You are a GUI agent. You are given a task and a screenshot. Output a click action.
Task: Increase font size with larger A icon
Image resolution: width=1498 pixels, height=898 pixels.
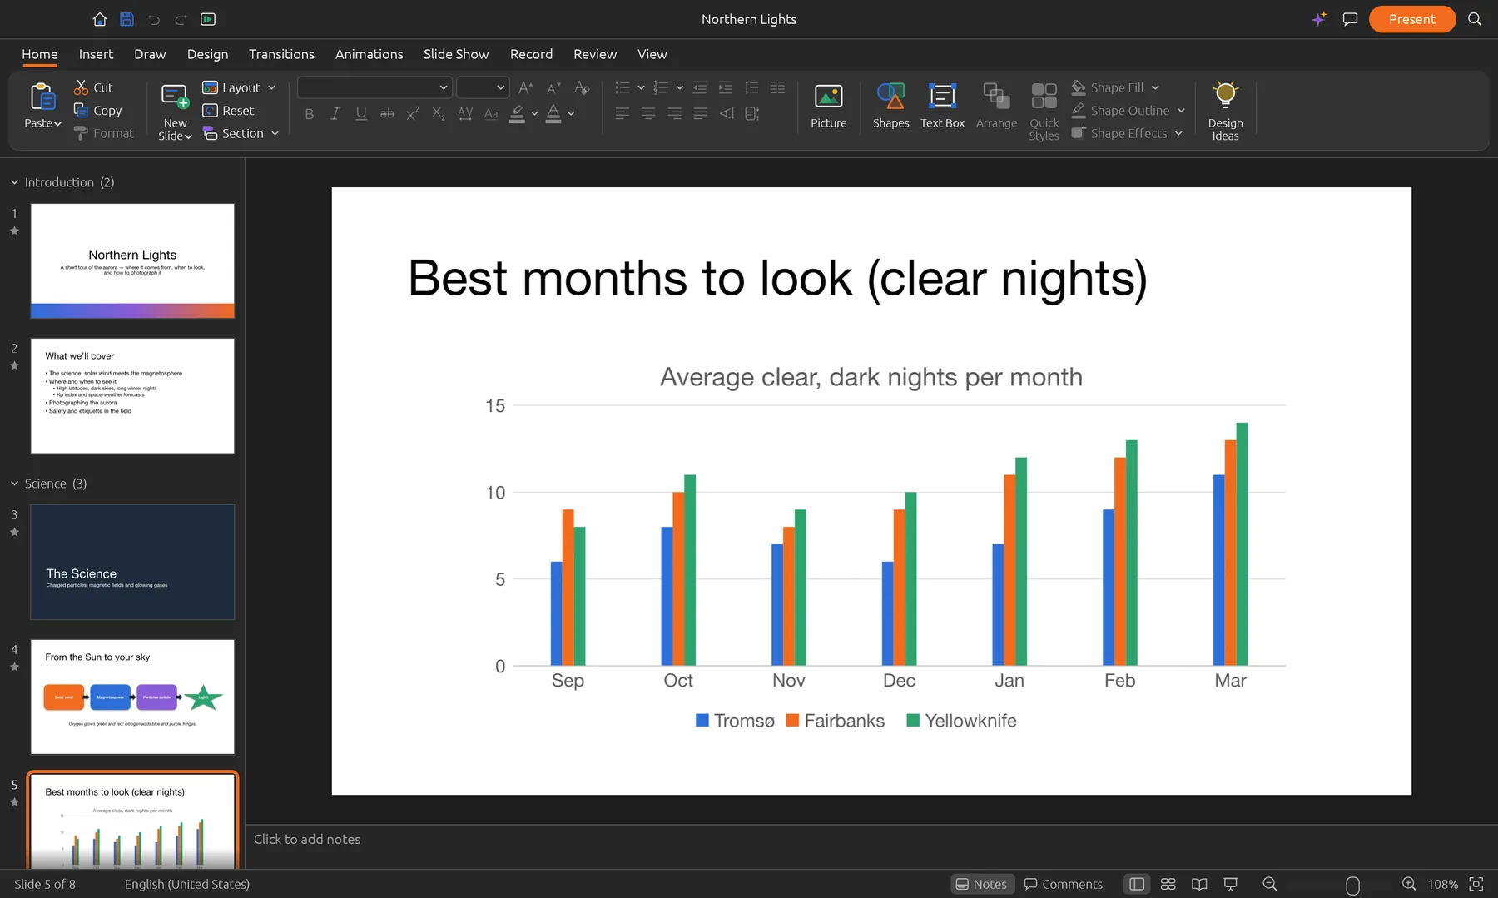point(526,87)
